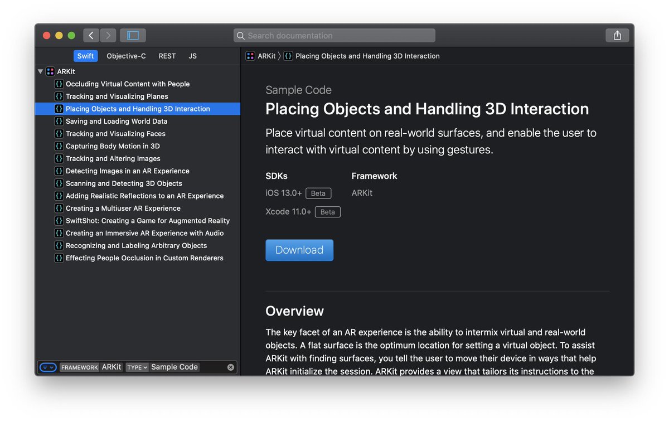Select the JS language tab
The image size is (669, 422).
[x=192, y=56]
